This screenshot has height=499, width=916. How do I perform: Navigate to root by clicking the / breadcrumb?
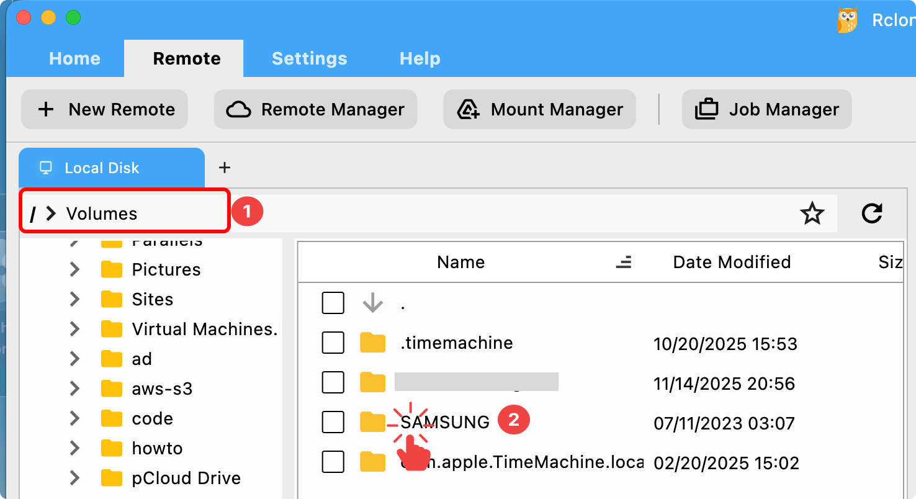[32, 214]
